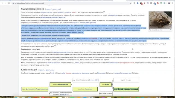
Task: Click the extension icon with blue badge
Action: (154, 3)
